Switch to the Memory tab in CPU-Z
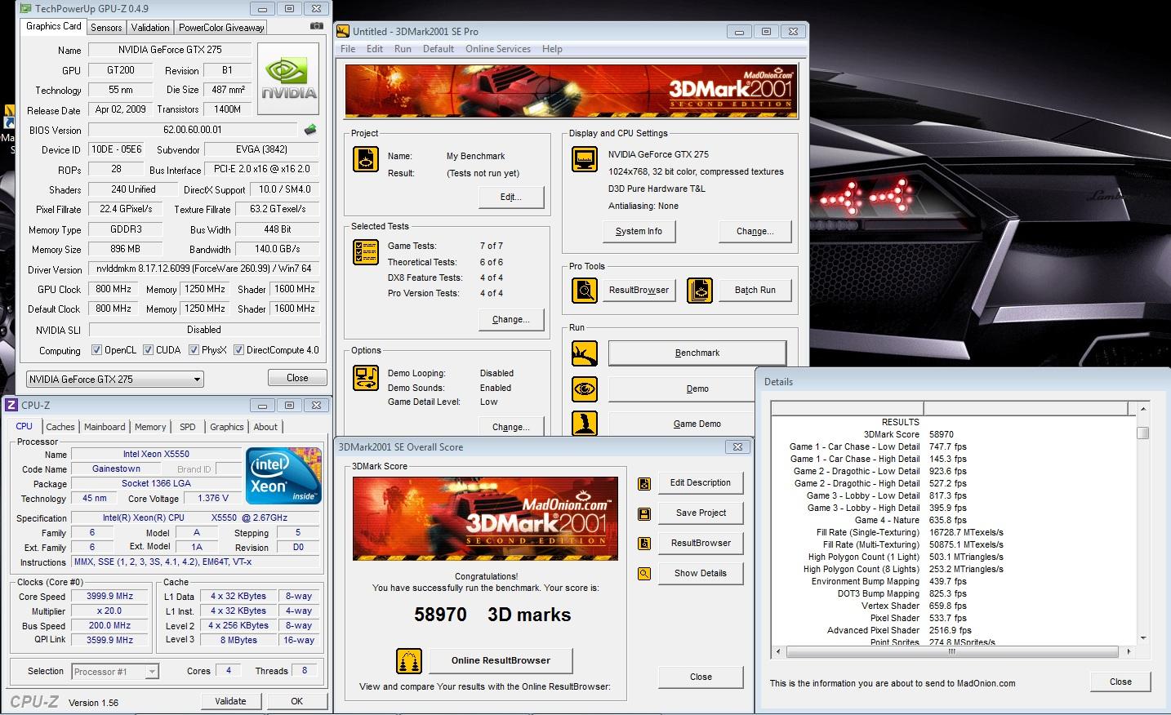Screen dimensions: 1171x715 point(150,427)
